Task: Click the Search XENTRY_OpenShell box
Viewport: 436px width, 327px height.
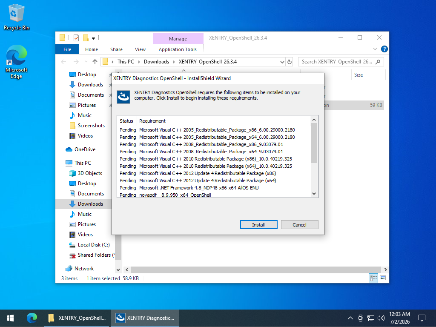Action: tap(341, 62)
